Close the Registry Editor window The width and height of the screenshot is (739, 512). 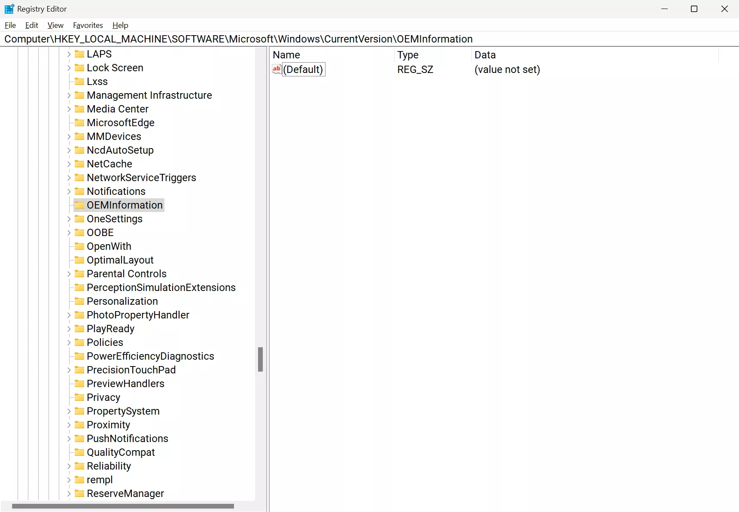[724, 9]
